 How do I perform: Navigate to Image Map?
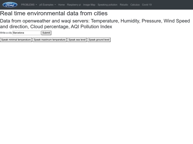pyautogui.click(x=89, y=5)
